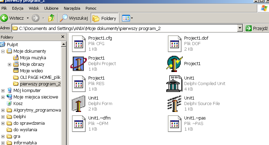Click the Kosz recycle bin icon
The height and width of the screenshot is (145, 269).
[9, 103]
